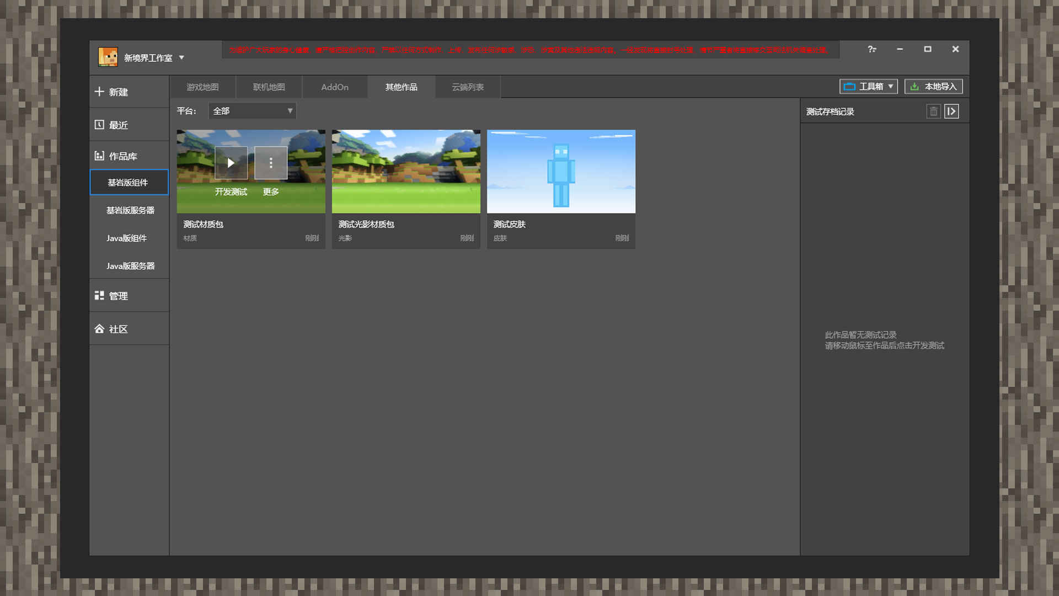This screenshot has height=596, width=1059.
Task: Expand the 新境界工作室 account dropdown arrow
Action: (x=181, y=57)
